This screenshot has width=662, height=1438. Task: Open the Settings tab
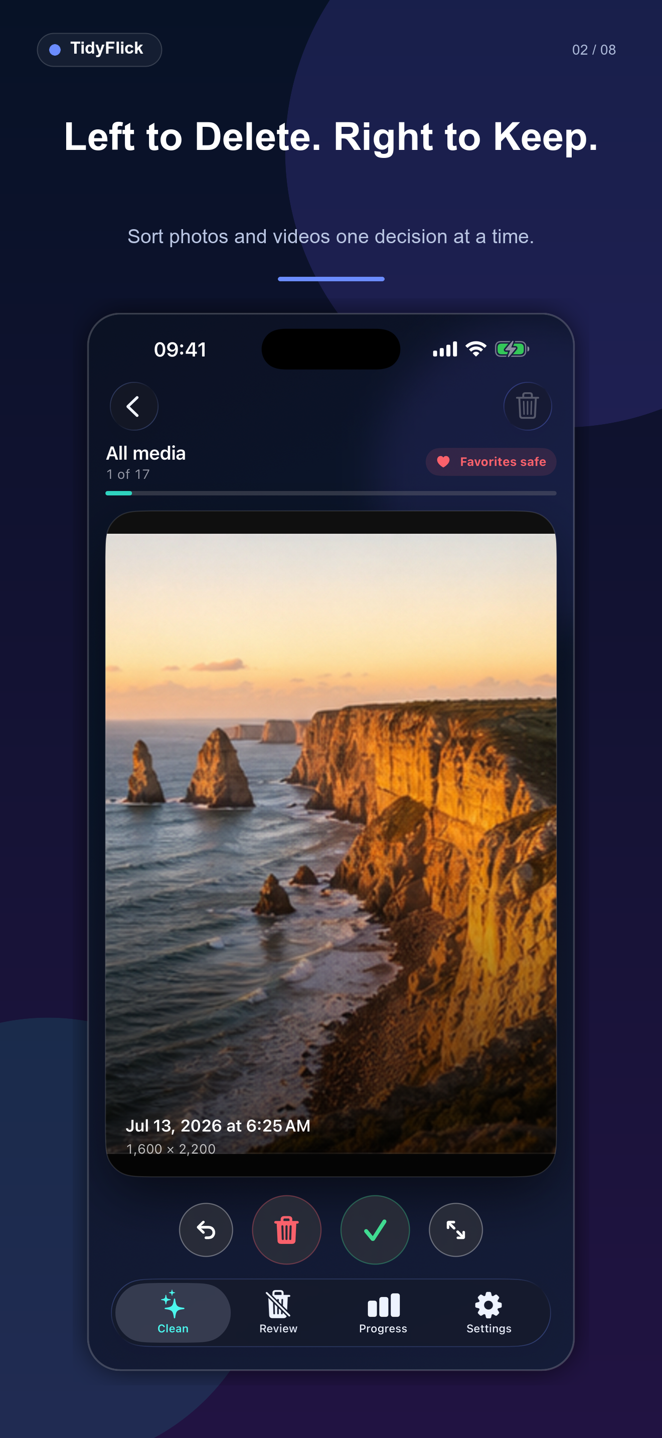pos(488,1312)
